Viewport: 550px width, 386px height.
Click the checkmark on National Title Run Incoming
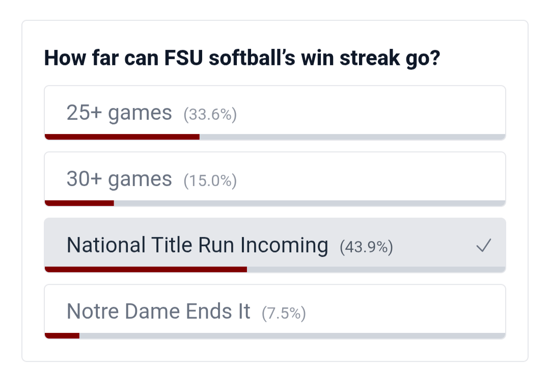click(483, 246)
